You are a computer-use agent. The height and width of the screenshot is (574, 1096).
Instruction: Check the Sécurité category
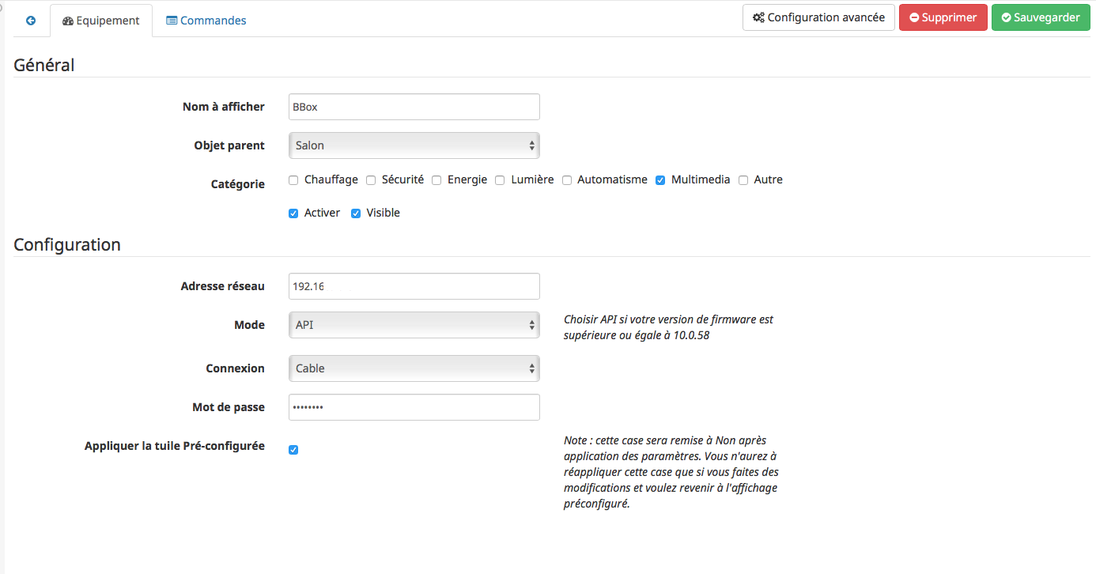371,180
